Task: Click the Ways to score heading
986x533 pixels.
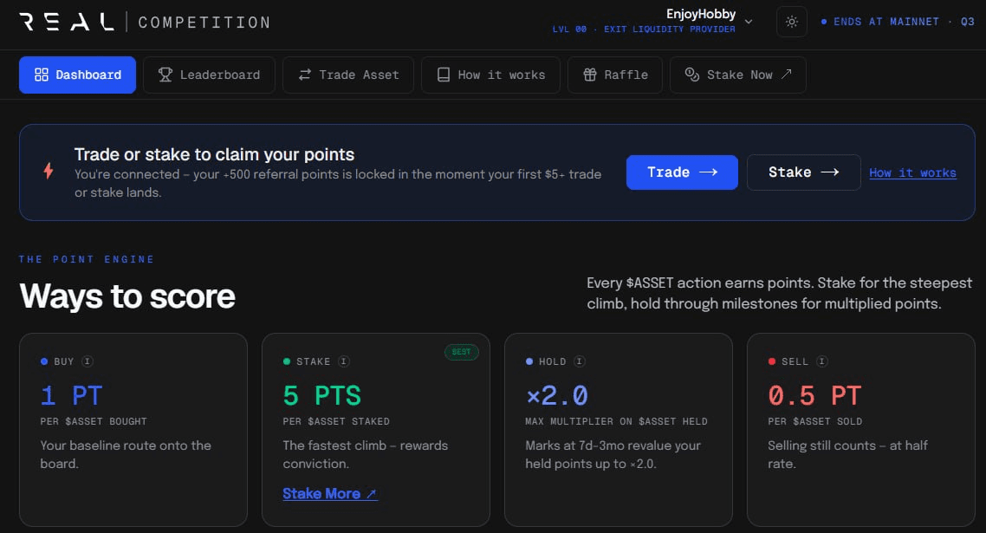Action: tap(127, 296)
